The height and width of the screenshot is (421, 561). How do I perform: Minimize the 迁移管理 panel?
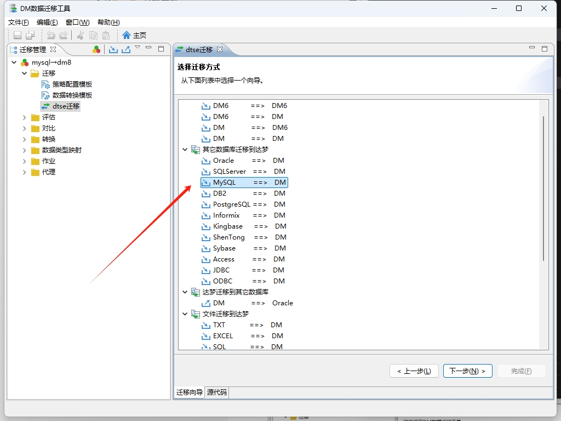click(149, 48)
